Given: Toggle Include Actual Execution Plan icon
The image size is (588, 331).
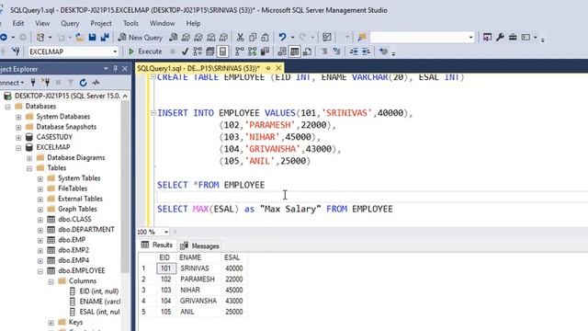Looking at the screenshot, I should pos(239,51).
